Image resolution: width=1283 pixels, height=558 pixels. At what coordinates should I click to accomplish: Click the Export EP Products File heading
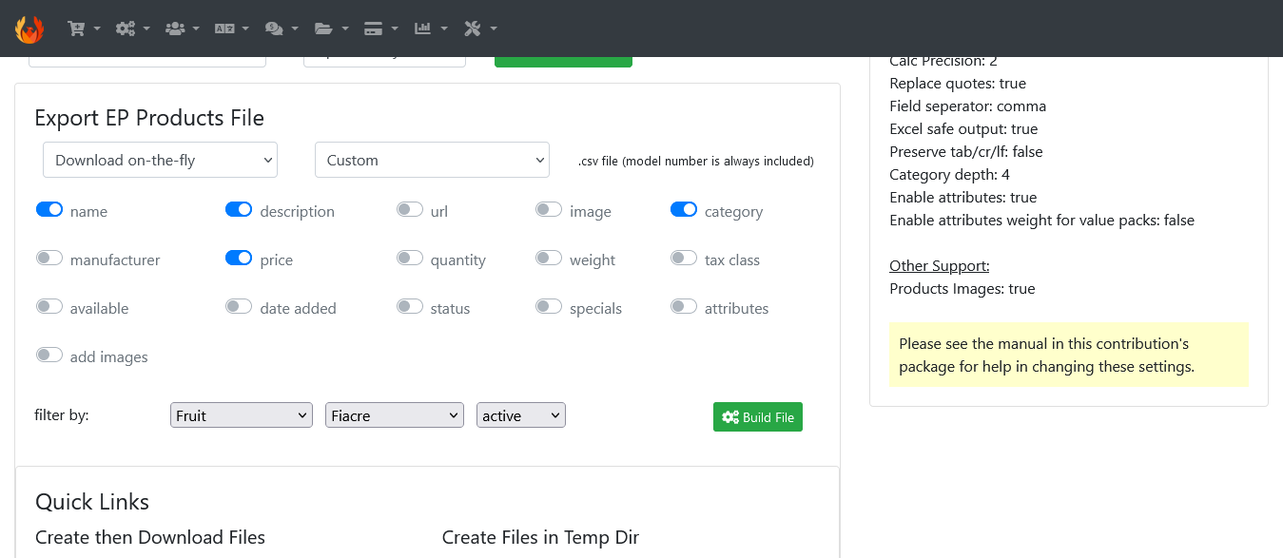pos(149,118)
